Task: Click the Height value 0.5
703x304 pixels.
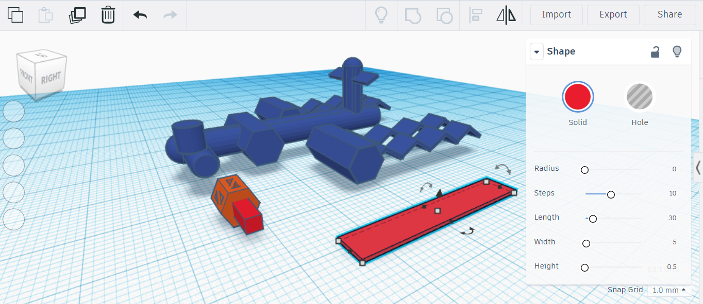Action: point(672,267)
